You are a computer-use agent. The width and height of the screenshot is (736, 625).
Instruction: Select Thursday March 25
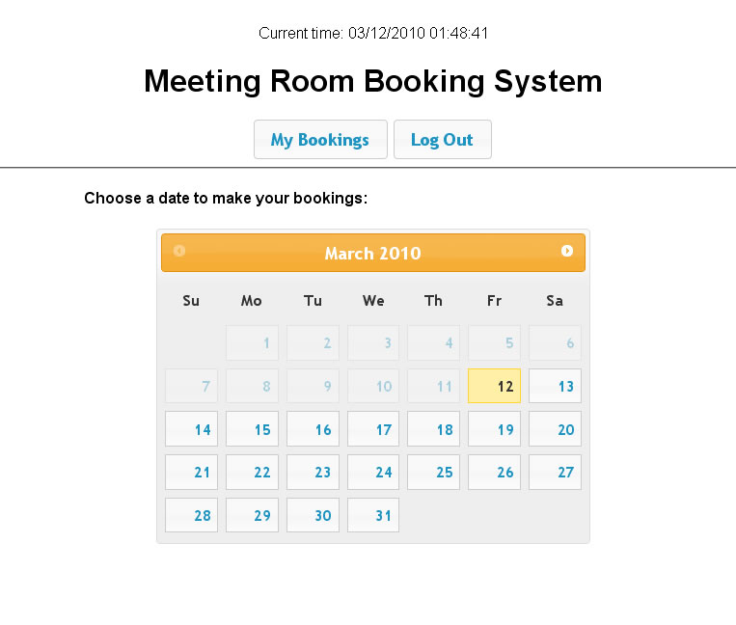(x=434, y=472)
